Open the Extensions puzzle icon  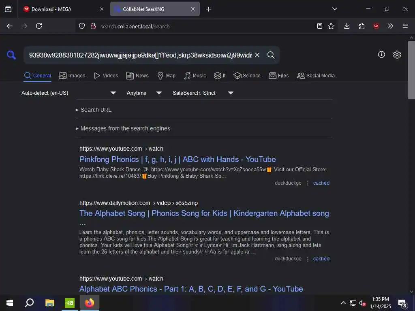click(x=362, y=26)
